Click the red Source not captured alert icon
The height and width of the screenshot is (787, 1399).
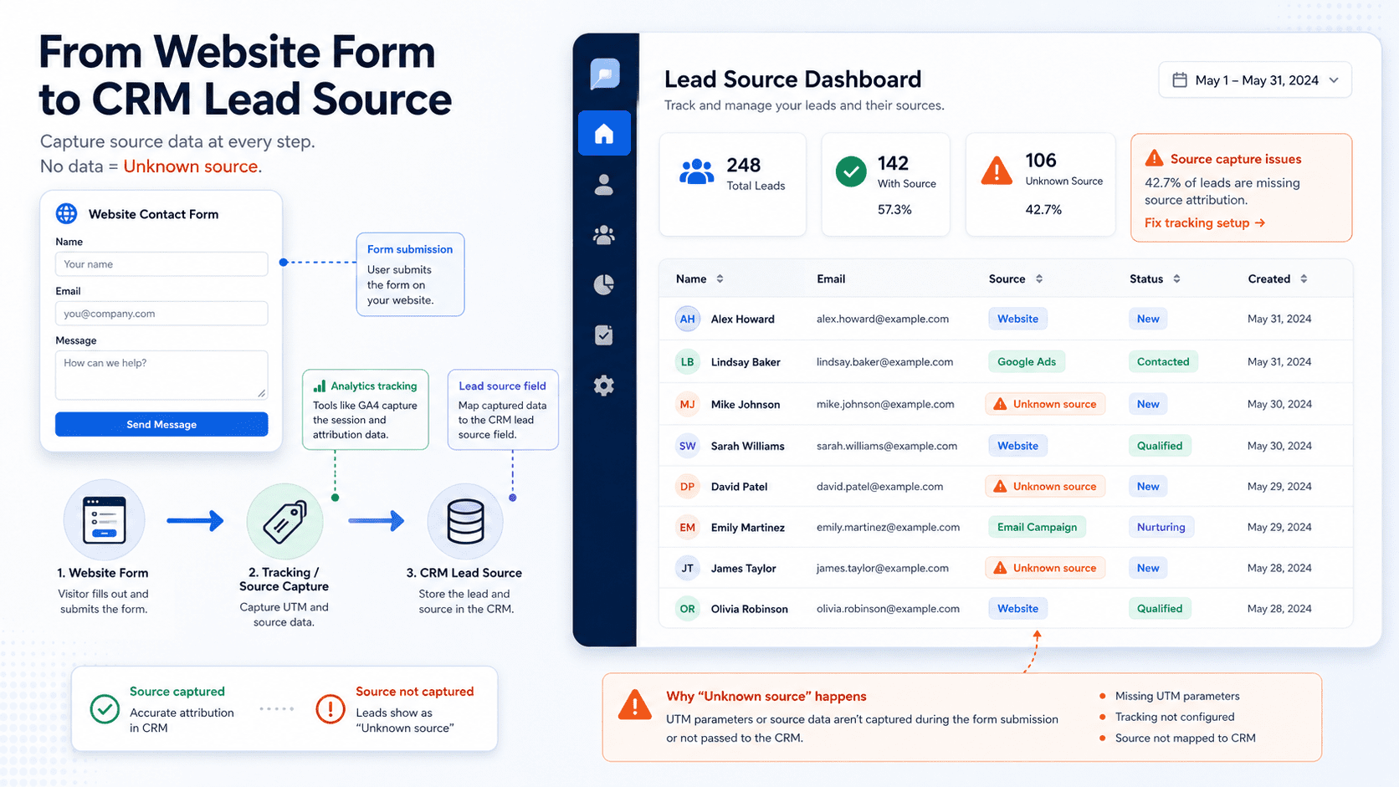point(331,709)
